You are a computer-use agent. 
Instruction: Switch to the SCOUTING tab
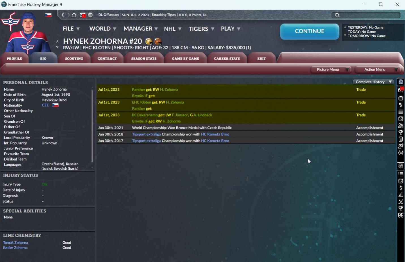click(74, 58)
